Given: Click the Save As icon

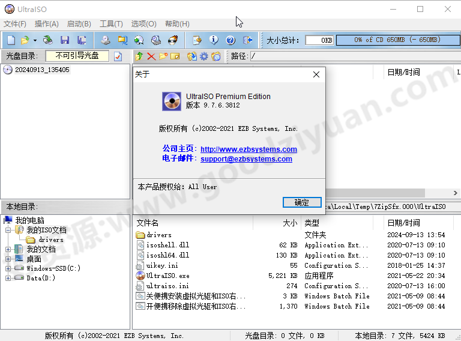Looking at the screenshot, I should [x=82, y=40].
